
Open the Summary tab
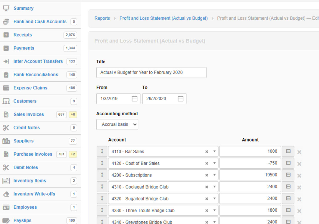[x=24, y=8]
